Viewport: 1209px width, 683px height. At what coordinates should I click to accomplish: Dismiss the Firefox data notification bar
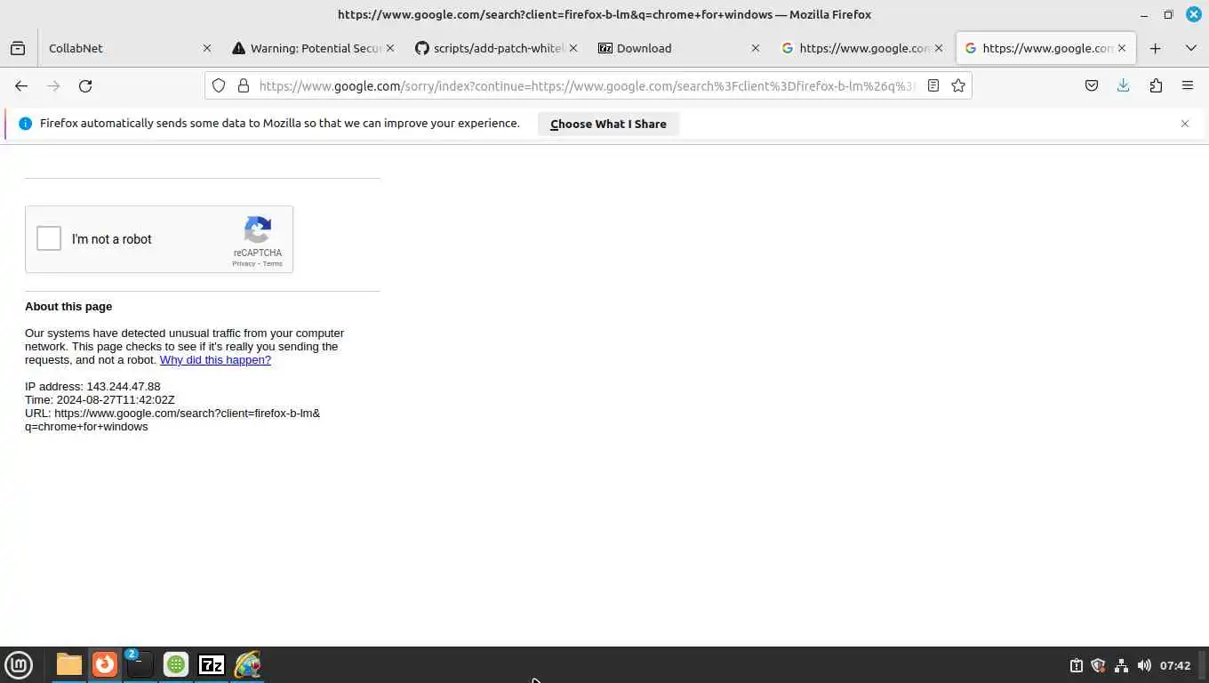coord(1184,124)
